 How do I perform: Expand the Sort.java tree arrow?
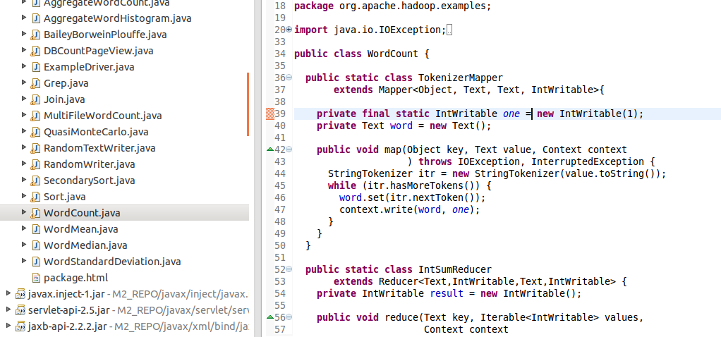pos(24,197)
